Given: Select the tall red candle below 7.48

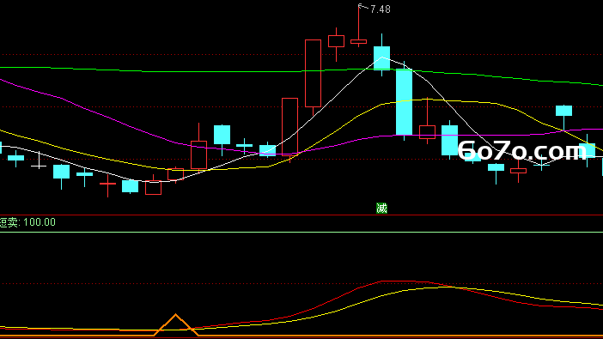Looking at the screenshot, I should pos(313,74).
